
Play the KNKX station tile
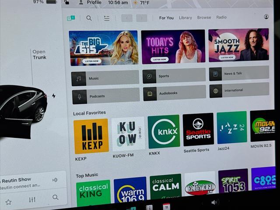pos(164,132)
